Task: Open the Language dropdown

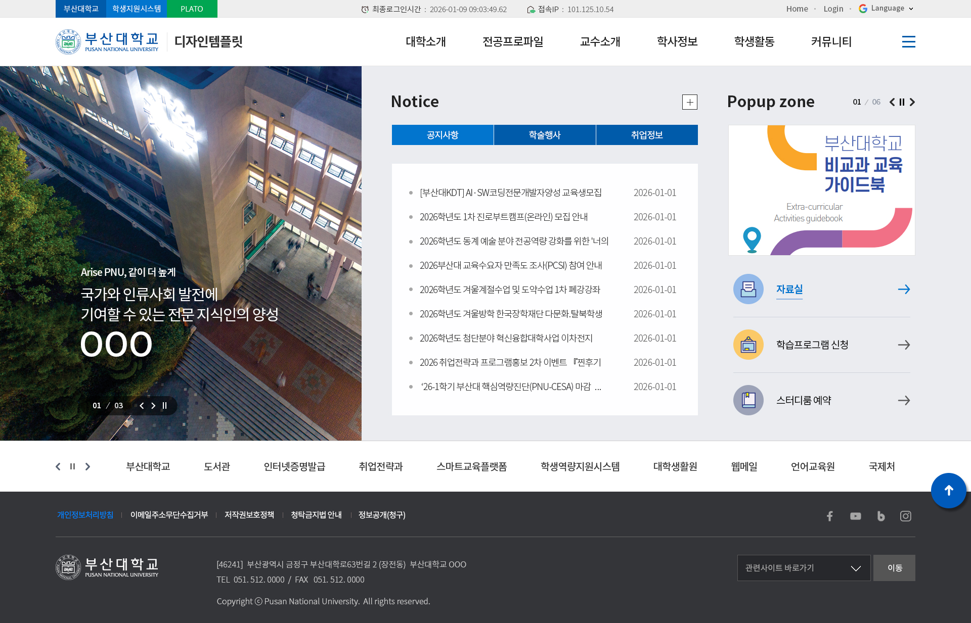Action: click(x=886, y=9)
